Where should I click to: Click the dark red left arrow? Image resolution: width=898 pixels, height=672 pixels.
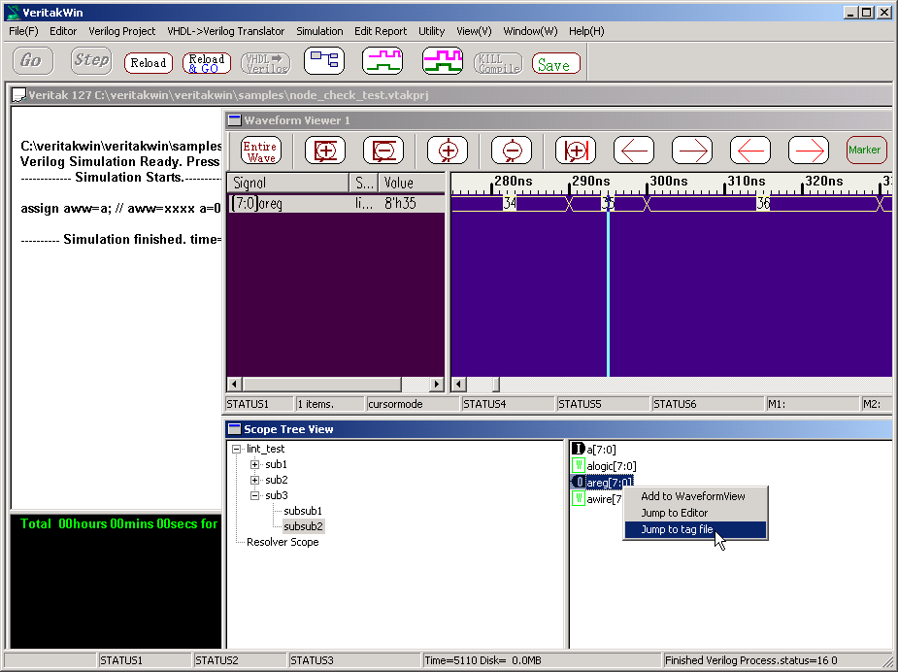click(x=634, y=151)
